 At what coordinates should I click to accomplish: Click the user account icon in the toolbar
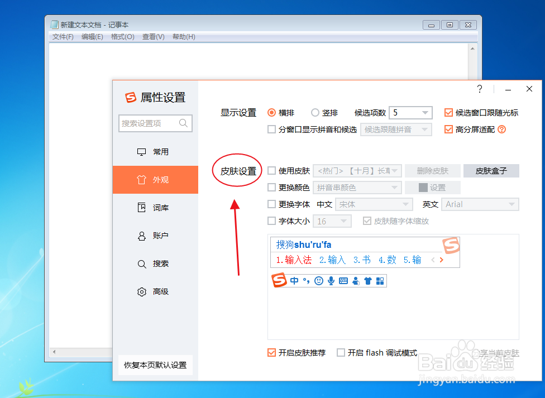pyautogui.click(x=356, y=281)
